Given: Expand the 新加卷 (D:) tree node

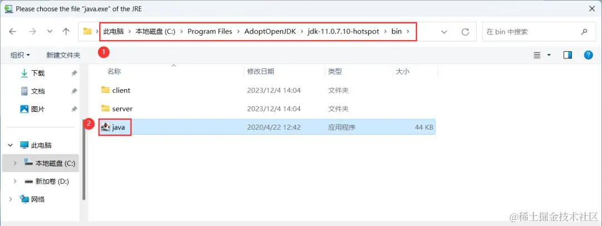Looking at the screenshot, I should [15, 181].
